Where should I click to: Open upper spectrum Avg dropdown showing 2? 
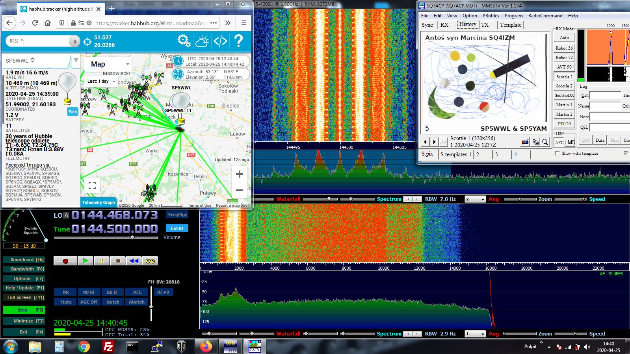coord(475,199)
